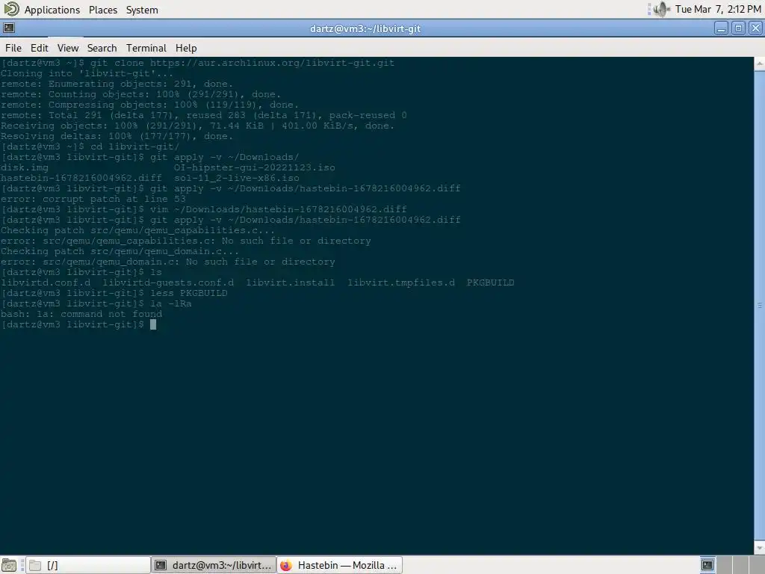The height and width of the screenshot is (574, 765).
Task: Click the file name libvirt.tmpfiles.d in ls output
Action: (401, 283)
